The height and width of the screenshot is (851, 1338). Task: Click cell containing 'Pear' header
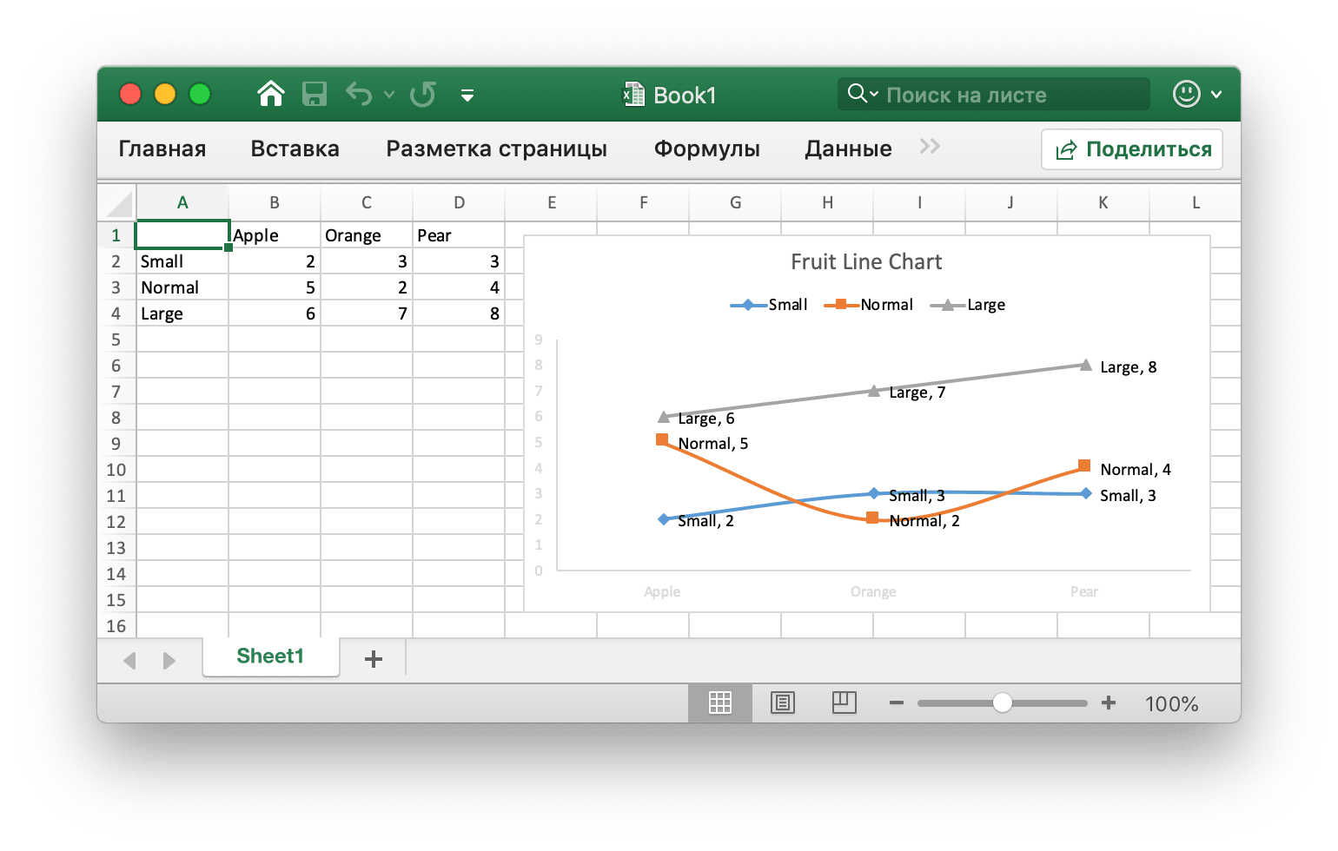click(x=459, y=235)
